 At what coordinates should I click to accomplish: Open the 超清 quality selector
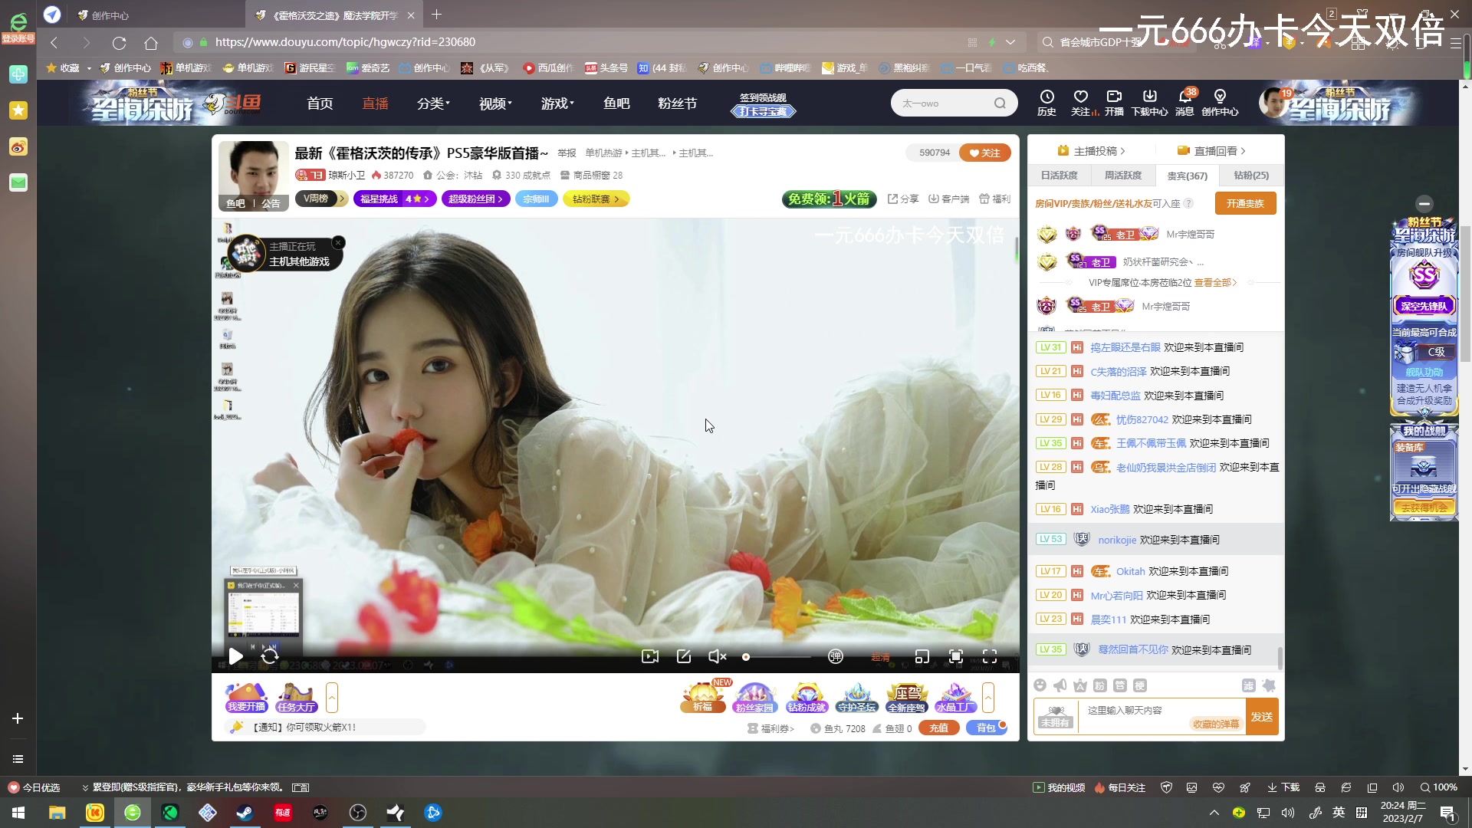click(x=880, y=656)
